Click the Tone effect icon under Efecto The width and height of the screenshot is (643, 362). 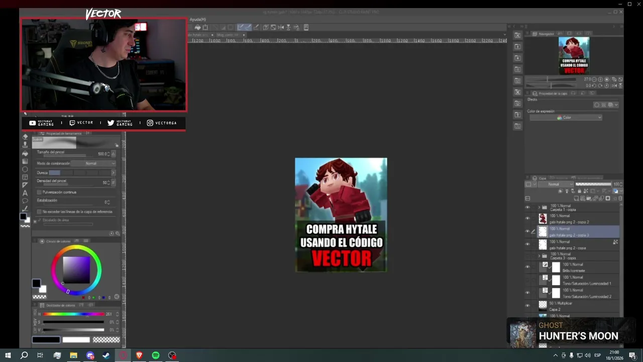(x=604, y=105)
